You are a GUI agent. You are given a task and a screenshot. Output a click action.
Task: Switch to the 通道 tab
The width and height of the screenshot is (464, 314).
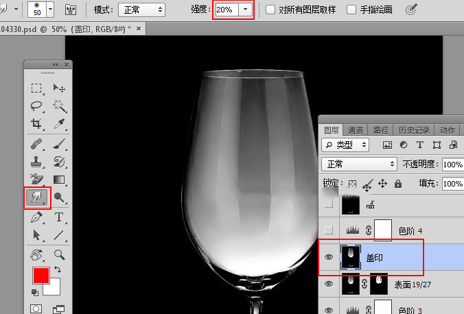click(356, 130)
